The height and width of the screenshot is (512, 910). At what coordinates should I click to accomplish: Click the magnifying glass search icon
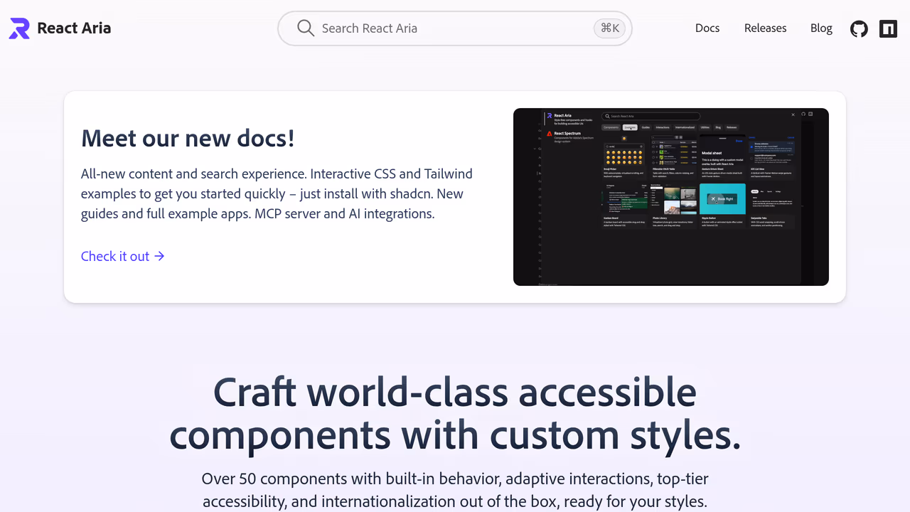306,28
